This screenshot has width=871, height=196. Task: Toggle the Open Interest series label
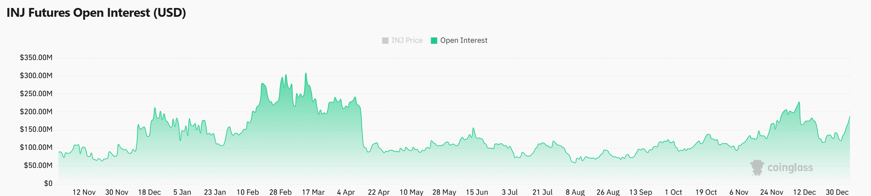tap(463, 40)
